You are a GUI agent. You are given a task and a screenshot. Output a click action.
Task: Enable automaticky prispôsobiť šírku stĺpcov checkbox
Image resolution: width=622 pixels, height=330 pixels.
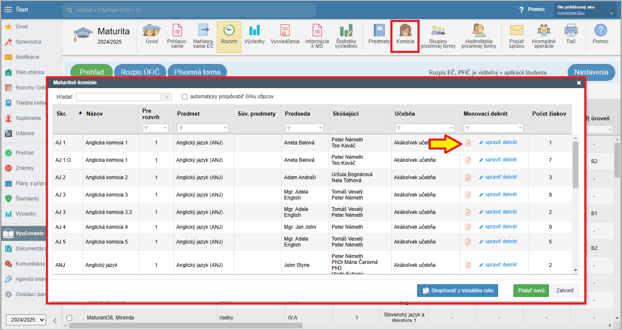click(x=185, y=97)
